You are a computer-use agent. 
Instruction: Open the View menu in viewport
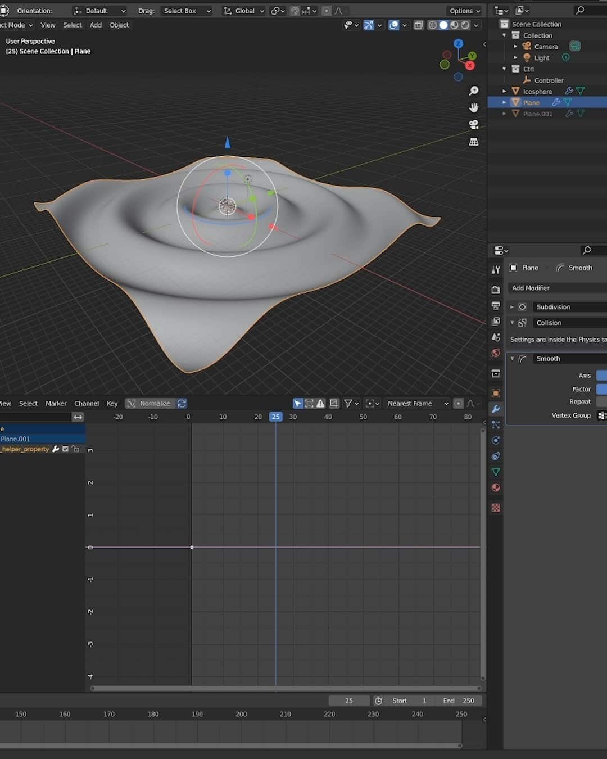point(48,25)
